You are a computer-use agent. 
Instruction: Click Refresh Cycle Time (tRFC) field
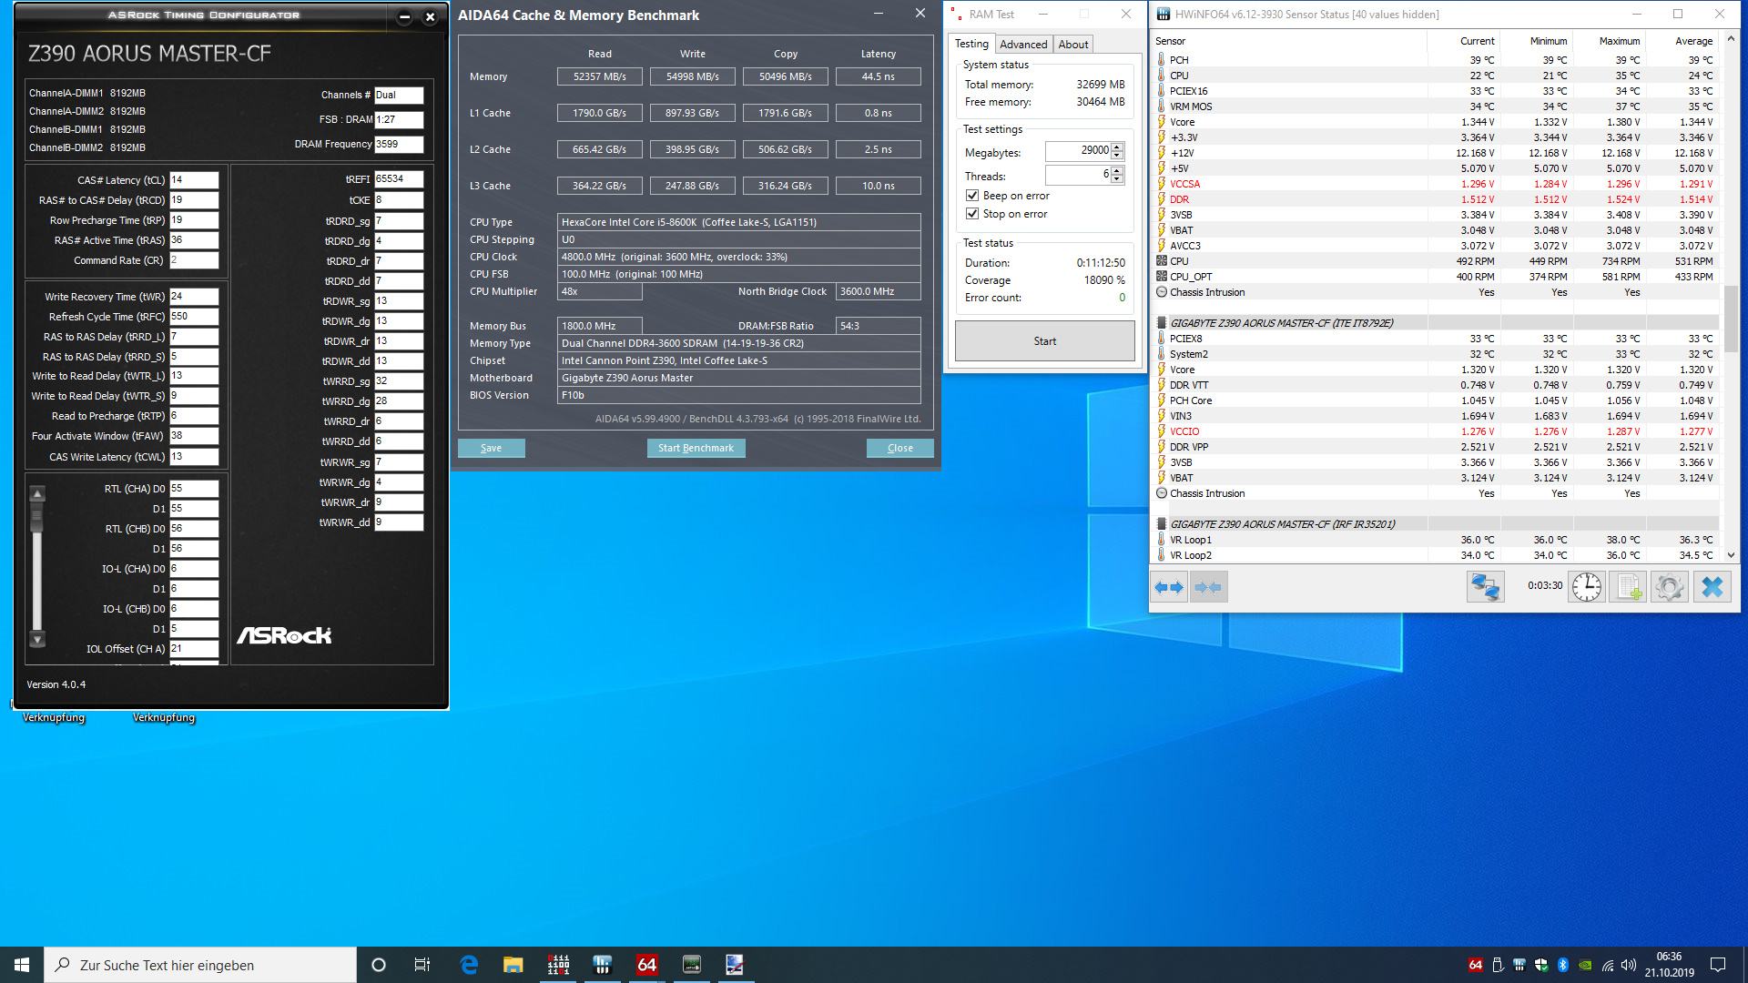[194, 317]
